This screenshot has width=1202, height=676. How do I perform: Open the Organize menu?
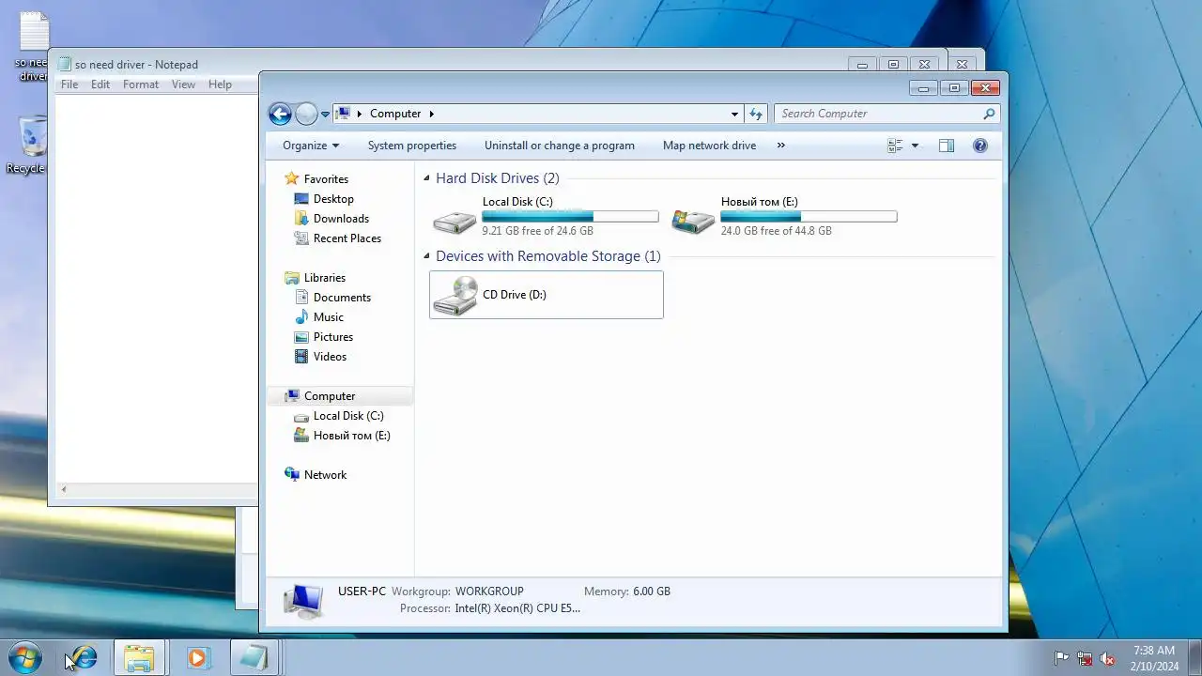click(311, 146)
